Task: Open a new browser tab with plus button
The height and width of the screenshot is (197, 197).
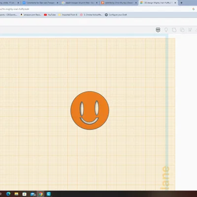Action: (x=181, y=3)
